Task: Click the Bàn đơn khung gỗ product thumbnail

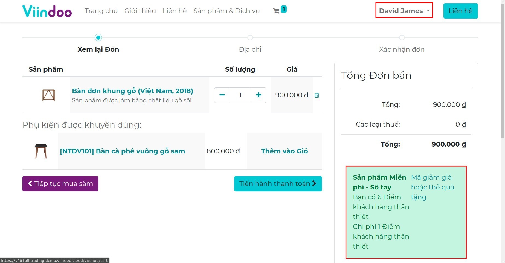Action: pos(49,95)
